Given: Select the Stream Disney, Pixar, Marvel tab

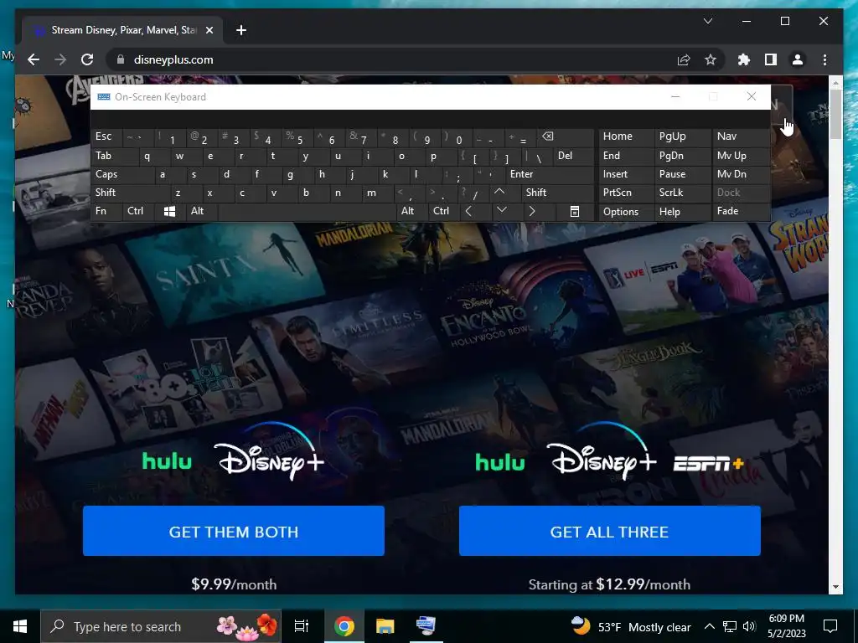Looking at the screenshot, I should [x=122, y=30].
